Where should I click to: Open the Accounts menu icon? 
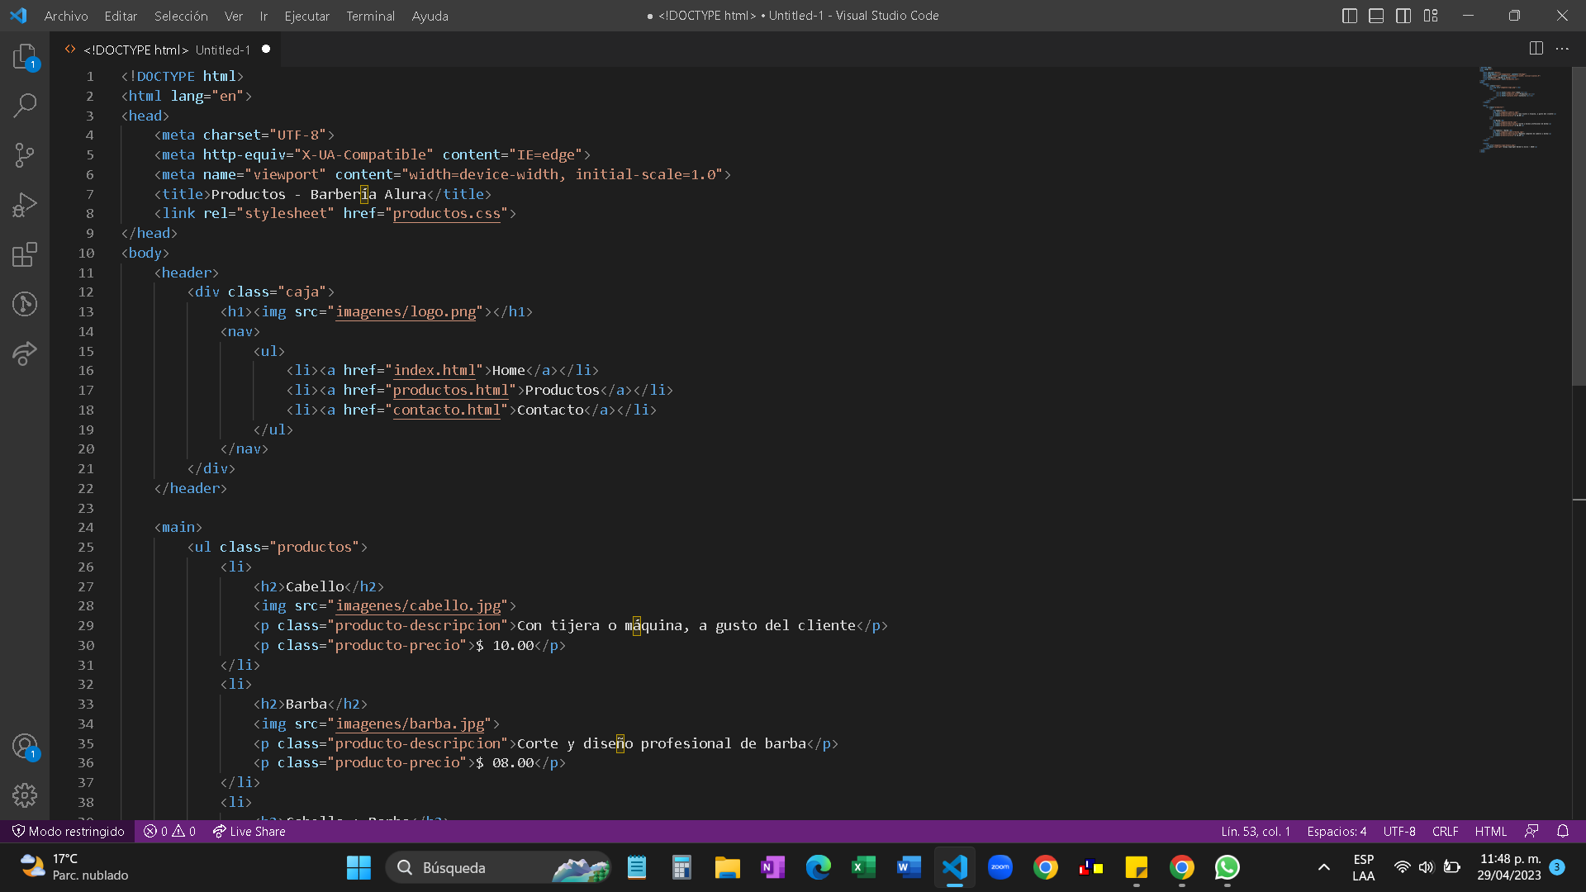pyautogui.click(x=25, y=747)
